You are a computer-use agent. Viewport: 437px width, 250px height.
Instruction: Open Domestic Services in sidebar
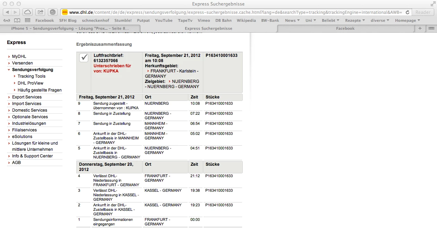click(29, 110)
